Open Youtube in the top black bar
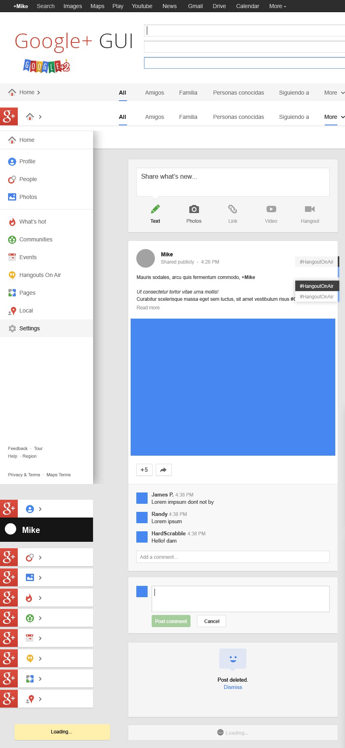 pyautogui.click(x=142, y=6)
